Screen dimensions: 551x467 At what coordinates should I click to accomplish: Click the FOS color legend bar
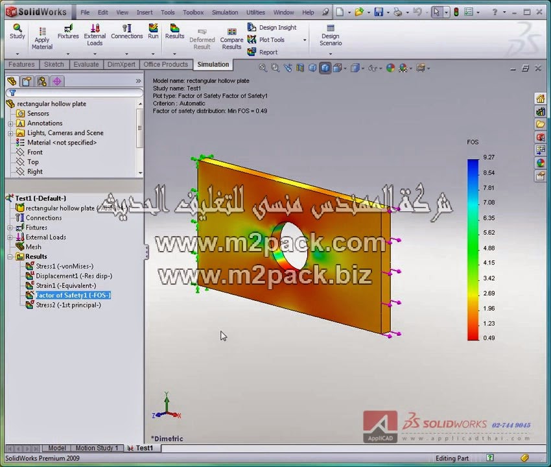pos(473,250)
